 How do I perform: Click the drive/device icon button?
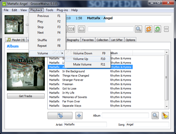click(x=82, y=29)
